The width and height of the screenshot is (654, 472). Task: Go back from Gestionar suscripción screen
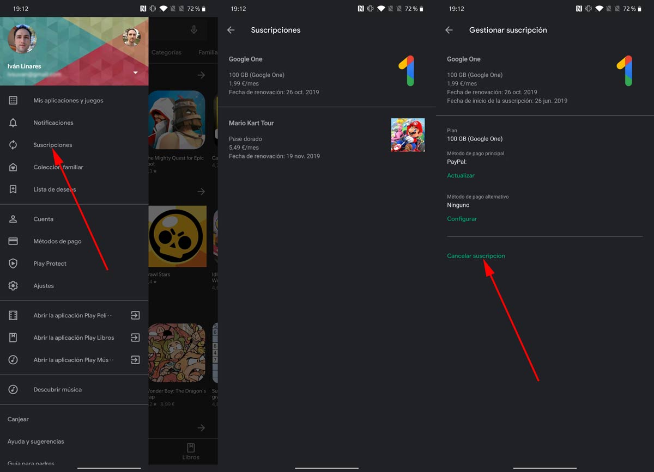point(449,30)
